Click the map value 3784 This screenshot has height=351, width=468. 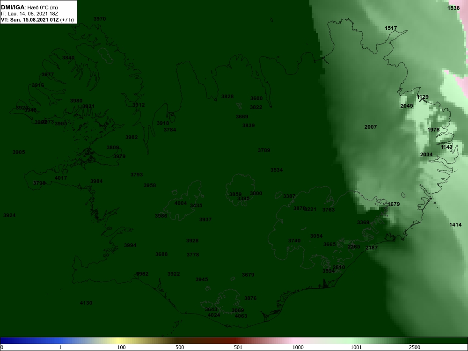170,130
